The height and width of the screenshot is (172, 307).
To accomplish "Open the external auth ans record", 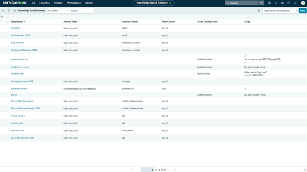I will tap(20, 59).
